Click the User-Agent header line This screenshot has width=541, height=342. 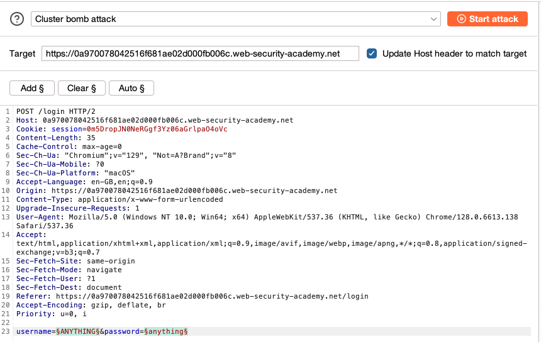[267, 221]
